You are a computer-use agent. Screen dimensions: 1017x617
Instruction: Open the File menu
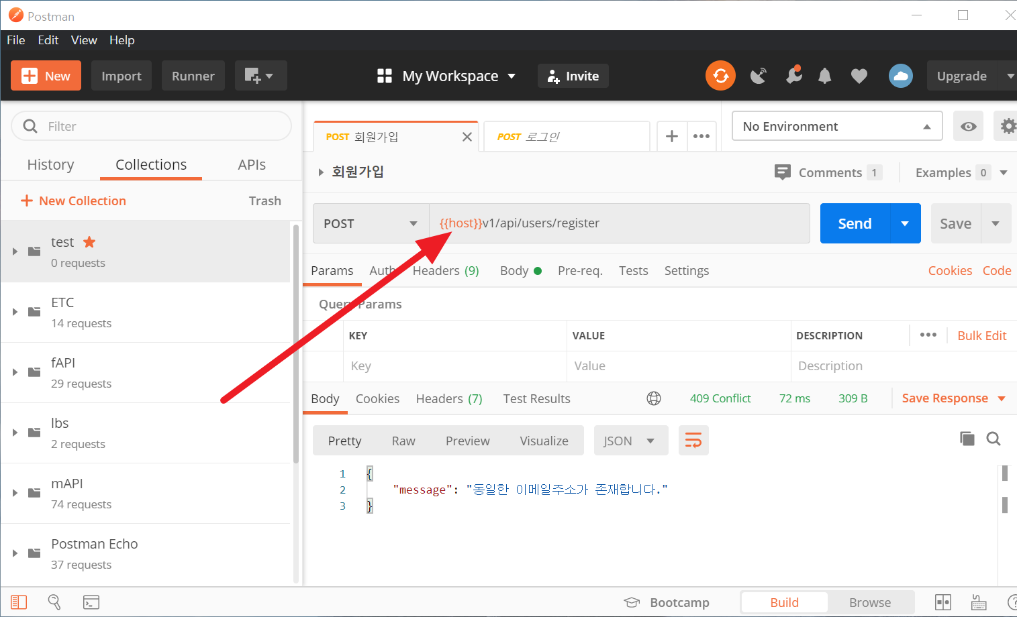pos(16,40)
